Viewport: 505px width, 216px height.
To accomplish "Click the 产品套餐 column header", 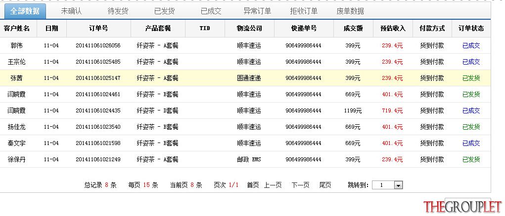I will (x=158, y=28).
